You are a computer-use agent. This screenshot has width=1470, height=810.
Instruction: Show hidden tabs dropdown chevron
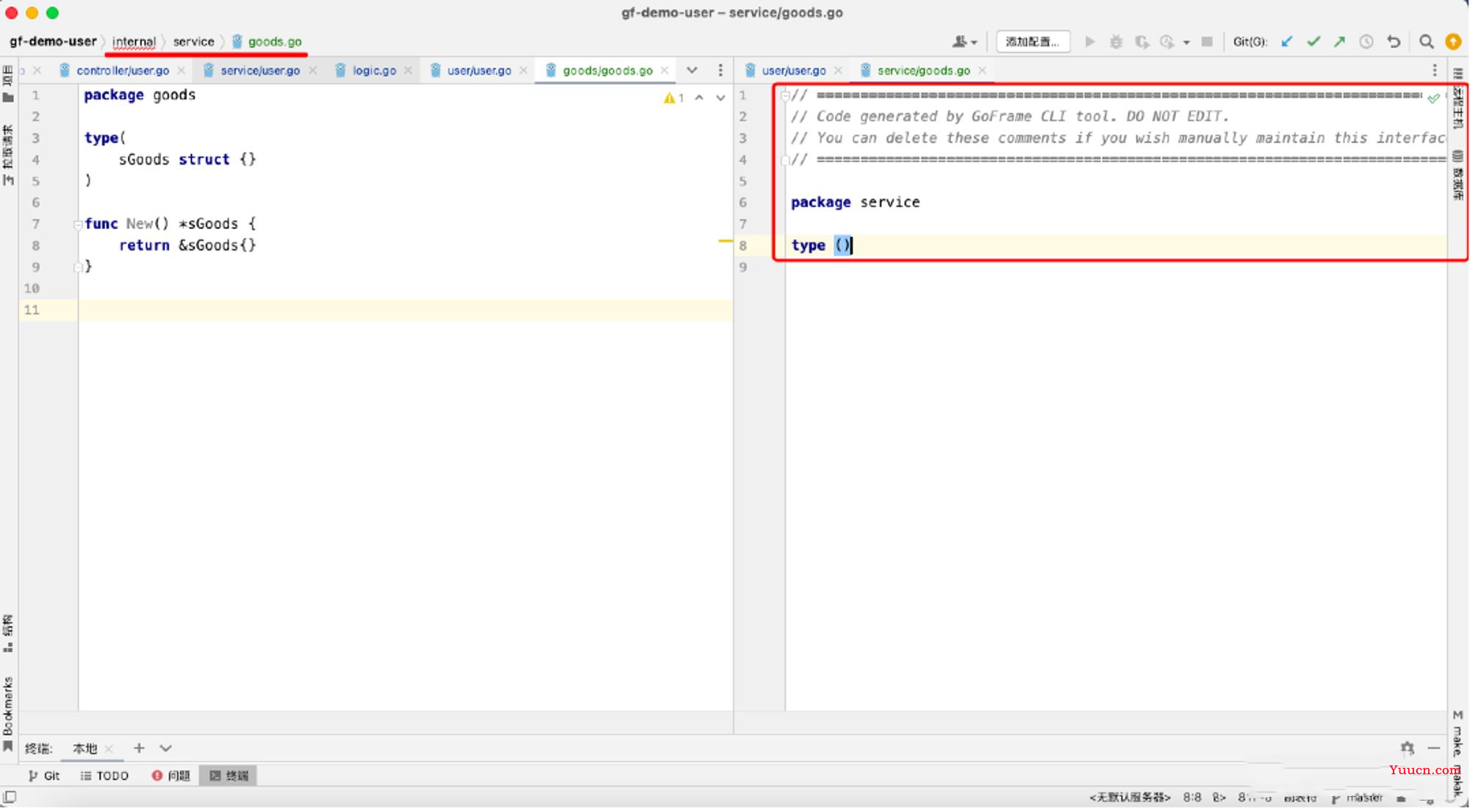(x=692, y=70)
